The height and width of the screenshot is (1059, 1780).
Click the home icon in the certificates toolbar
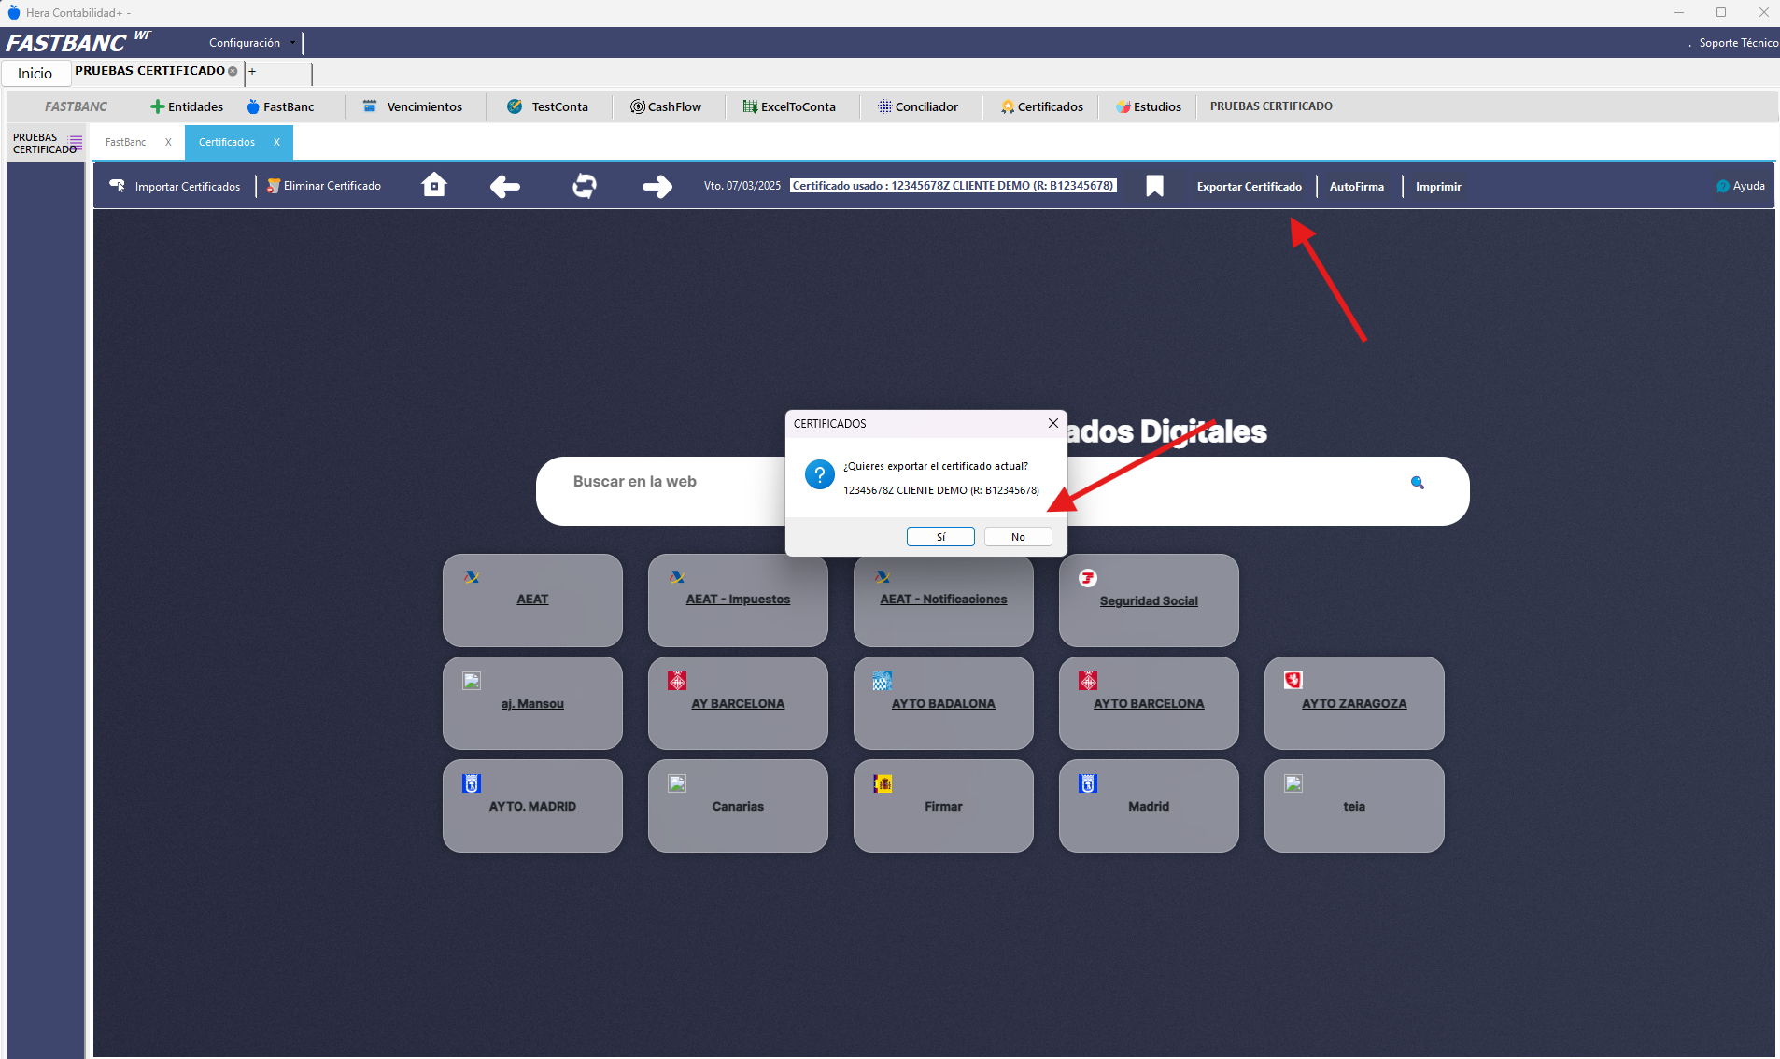click(434, 185)
